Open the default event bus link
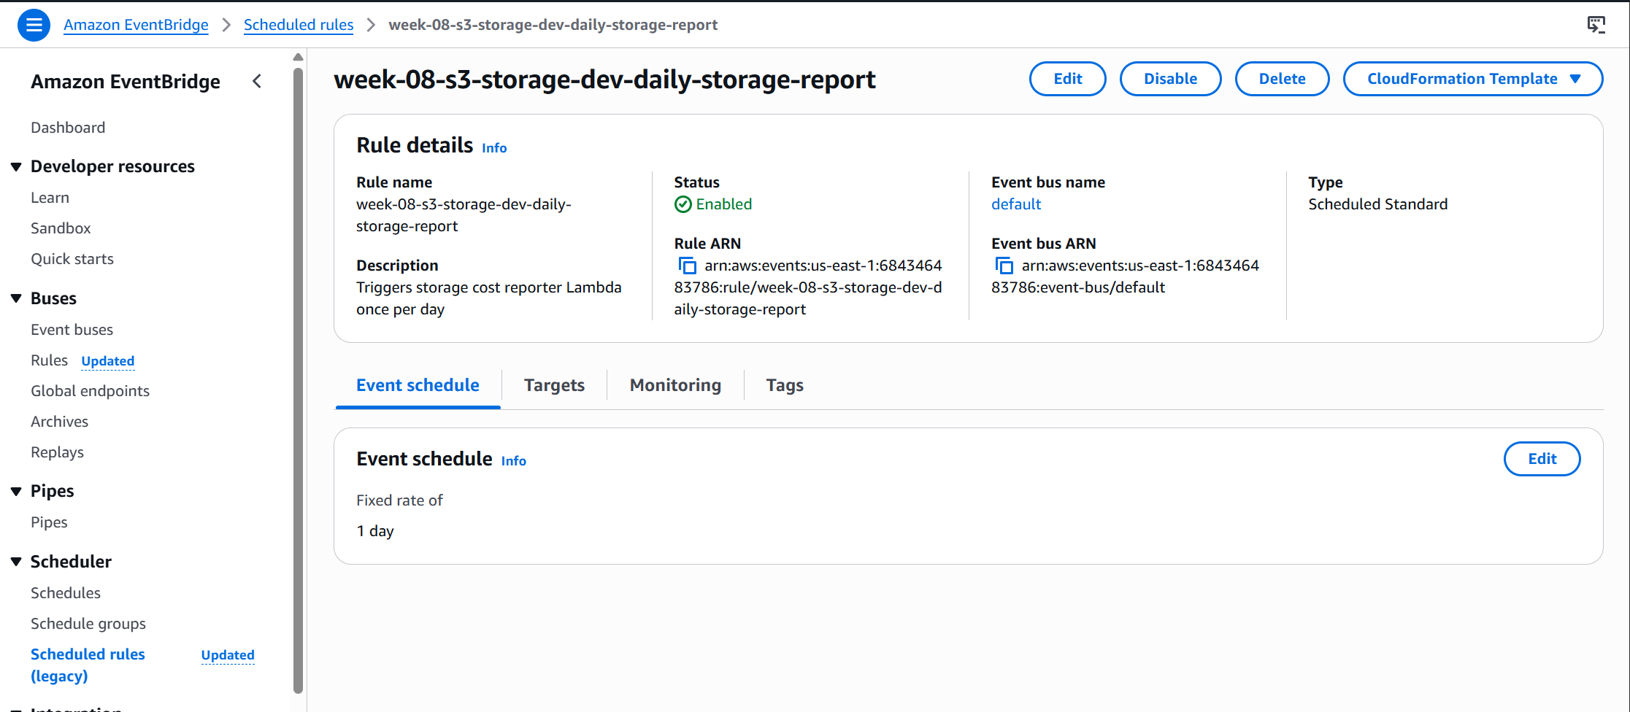This screenshot has width=1630, height=712. click(x=1016, y=204)
